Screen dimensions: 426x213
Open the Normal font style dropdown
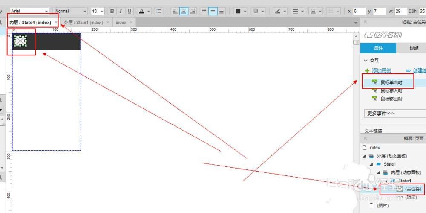[x=70, y=11]
